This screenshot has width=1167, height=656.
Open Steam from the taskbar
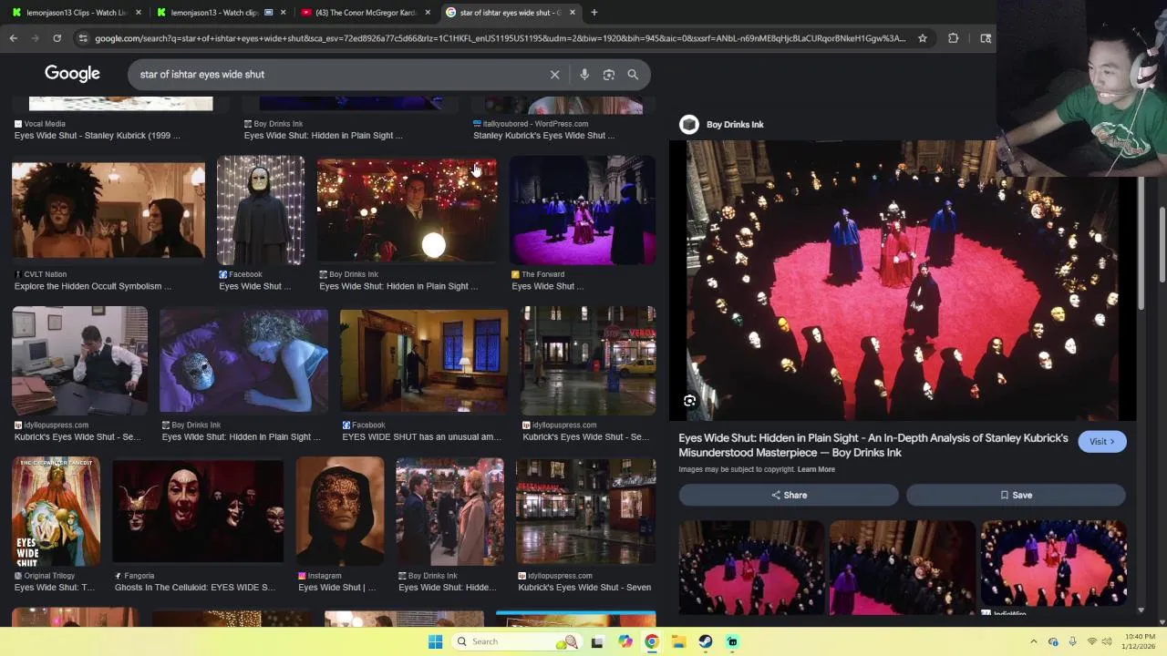click(x=706, y=641)
